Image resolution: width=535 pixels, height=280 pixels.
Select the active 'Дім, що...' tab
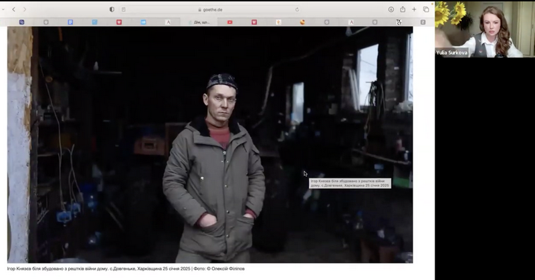(202, 22)
